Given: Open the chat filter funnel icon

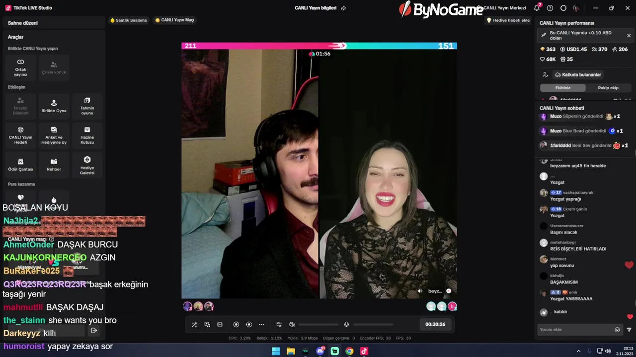Looking at the screenshot, I should [629, 330].
